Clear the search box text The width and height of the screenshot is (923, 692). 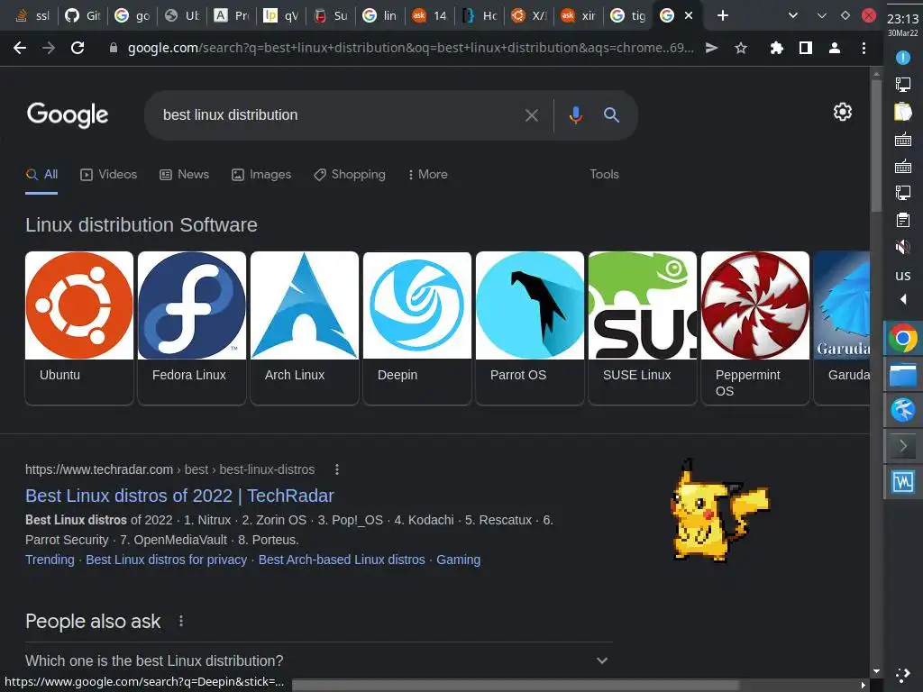[x=532, y=115]
